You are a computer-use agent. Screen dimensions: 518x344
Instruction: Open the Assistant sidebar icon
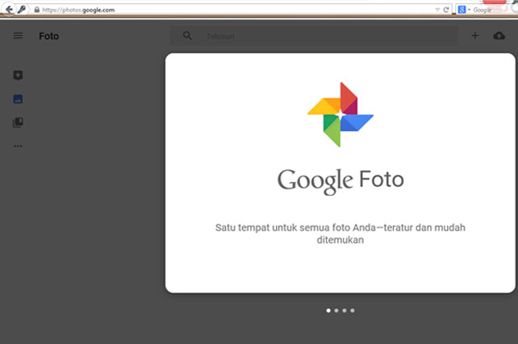tap(18, 75)
